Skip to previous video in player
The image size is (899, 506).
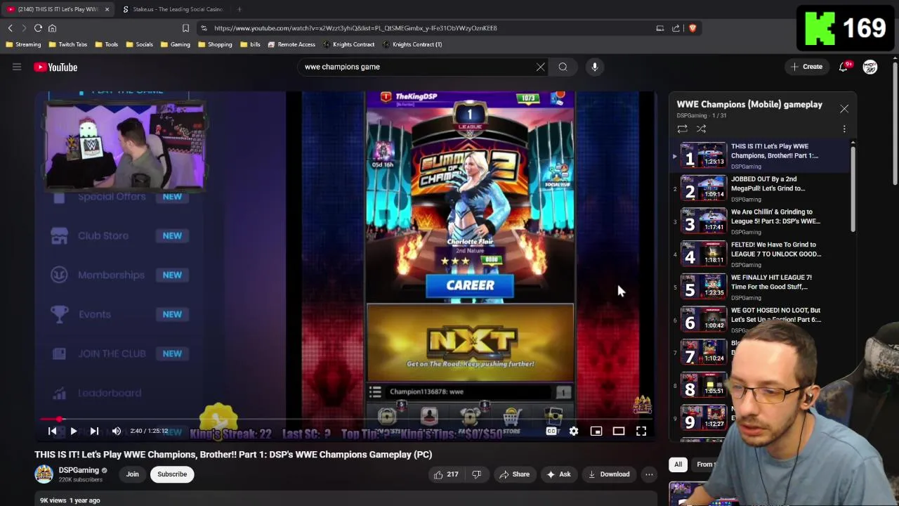pos(52,431)
